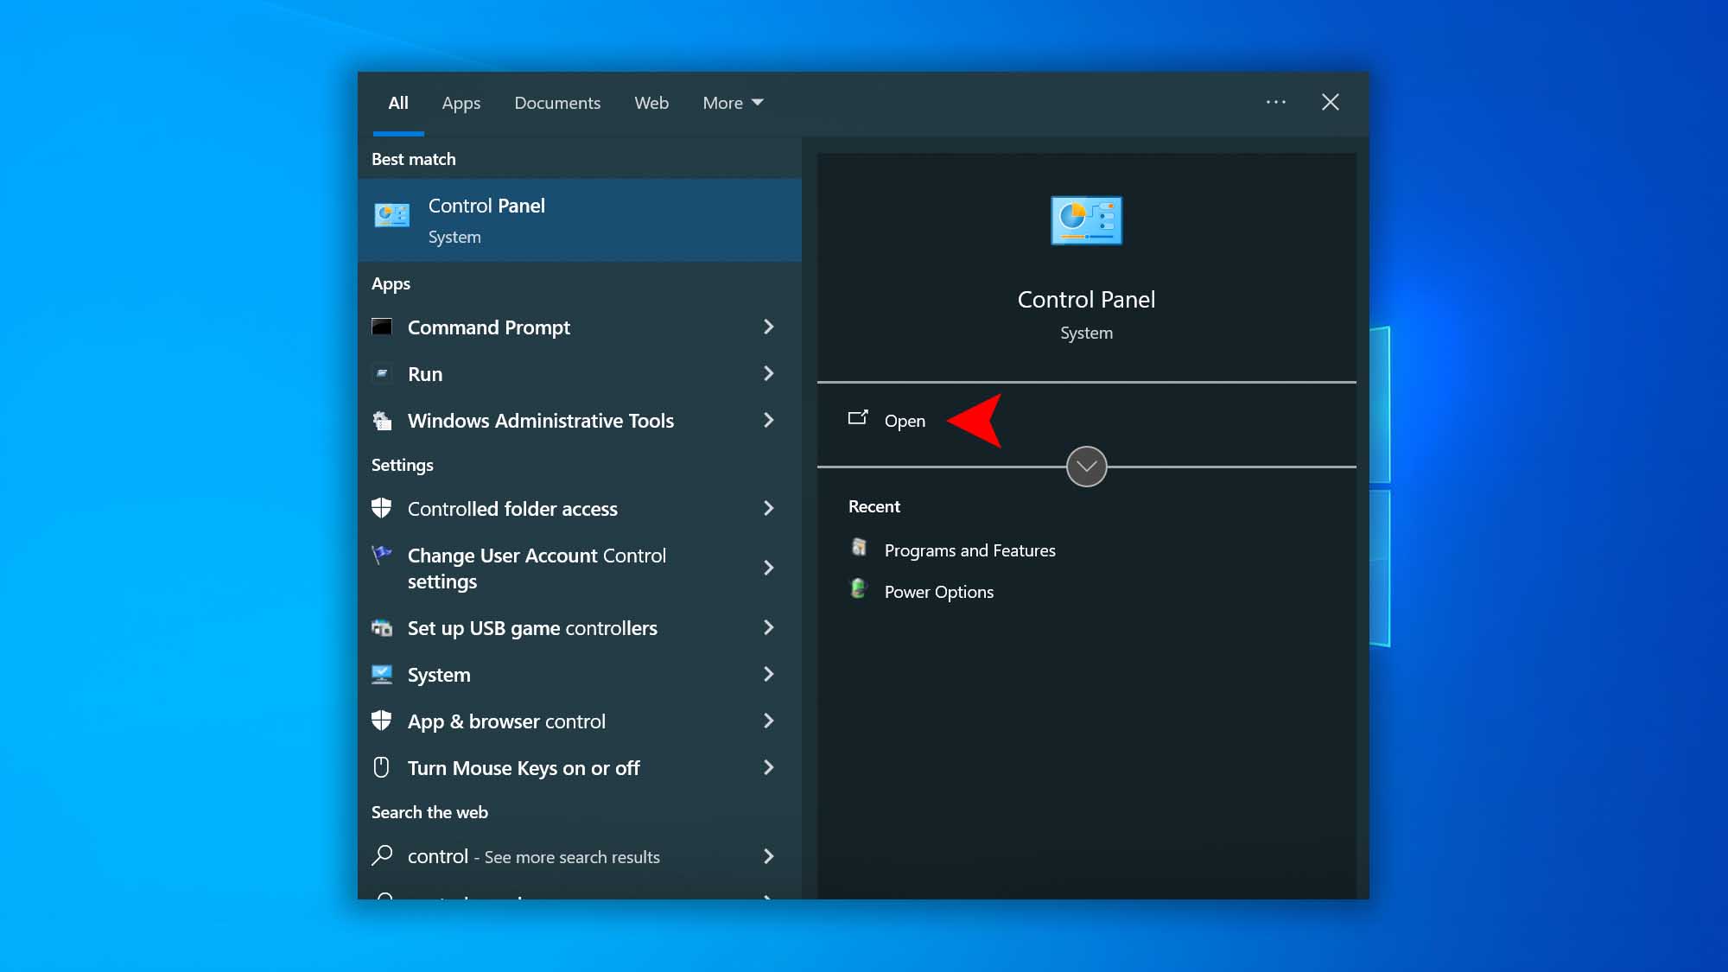Select the Control Panel best match result
Viewport: 1728px width, 972px height.
(x=580, y=220)
